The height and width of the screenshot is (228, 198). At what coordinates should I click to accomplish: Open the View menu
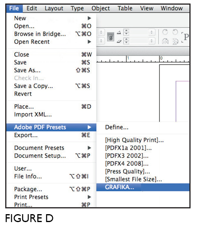(x=147, y=8)
